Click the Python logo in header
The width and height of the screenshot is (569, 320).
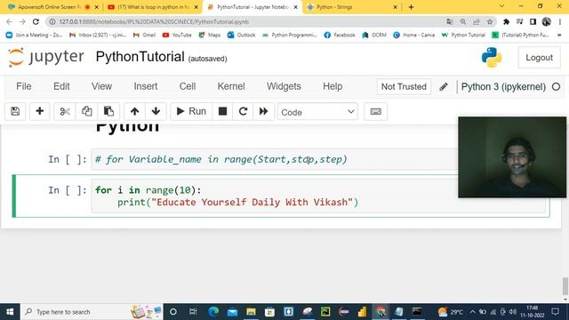click(x=492, y=57)
